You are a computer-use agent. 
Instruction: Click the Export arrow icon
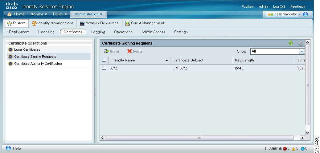[106, 51]
